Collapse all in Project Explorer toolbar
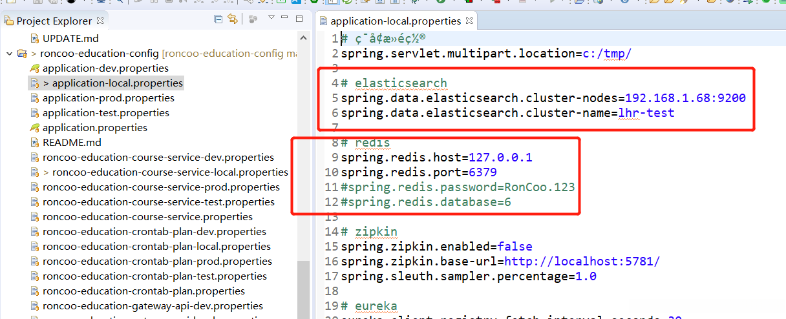 pos(219,20)
